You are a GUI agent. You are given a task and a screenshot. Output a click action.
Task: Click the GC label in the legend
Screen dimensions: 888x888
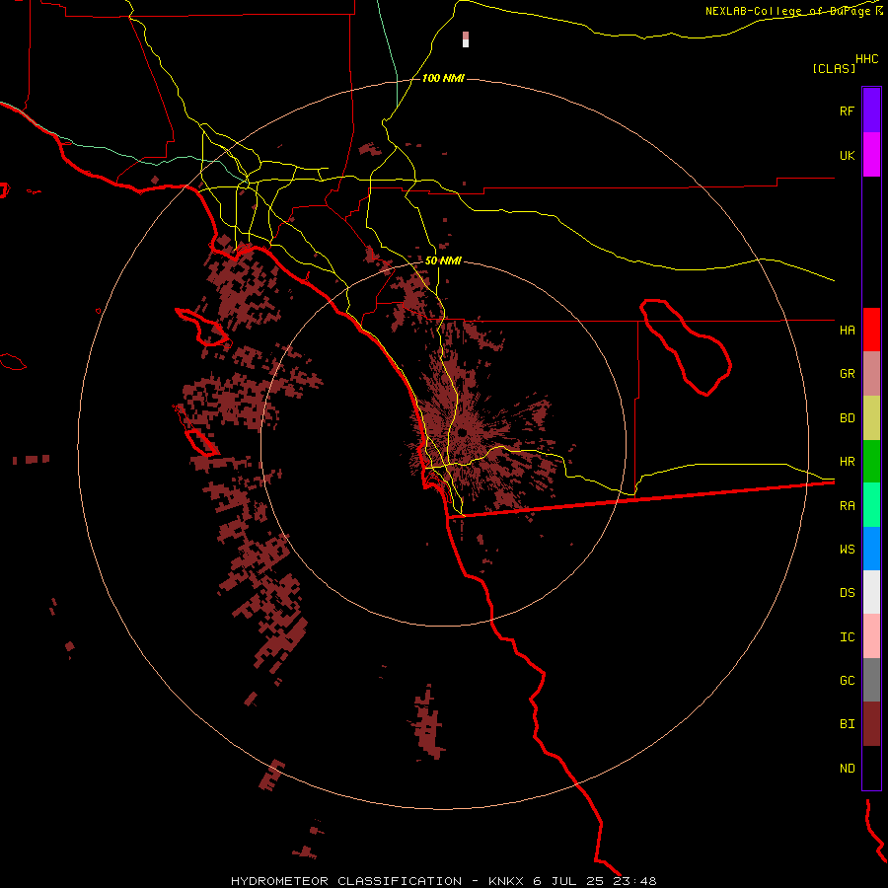(x=847, y=681)
